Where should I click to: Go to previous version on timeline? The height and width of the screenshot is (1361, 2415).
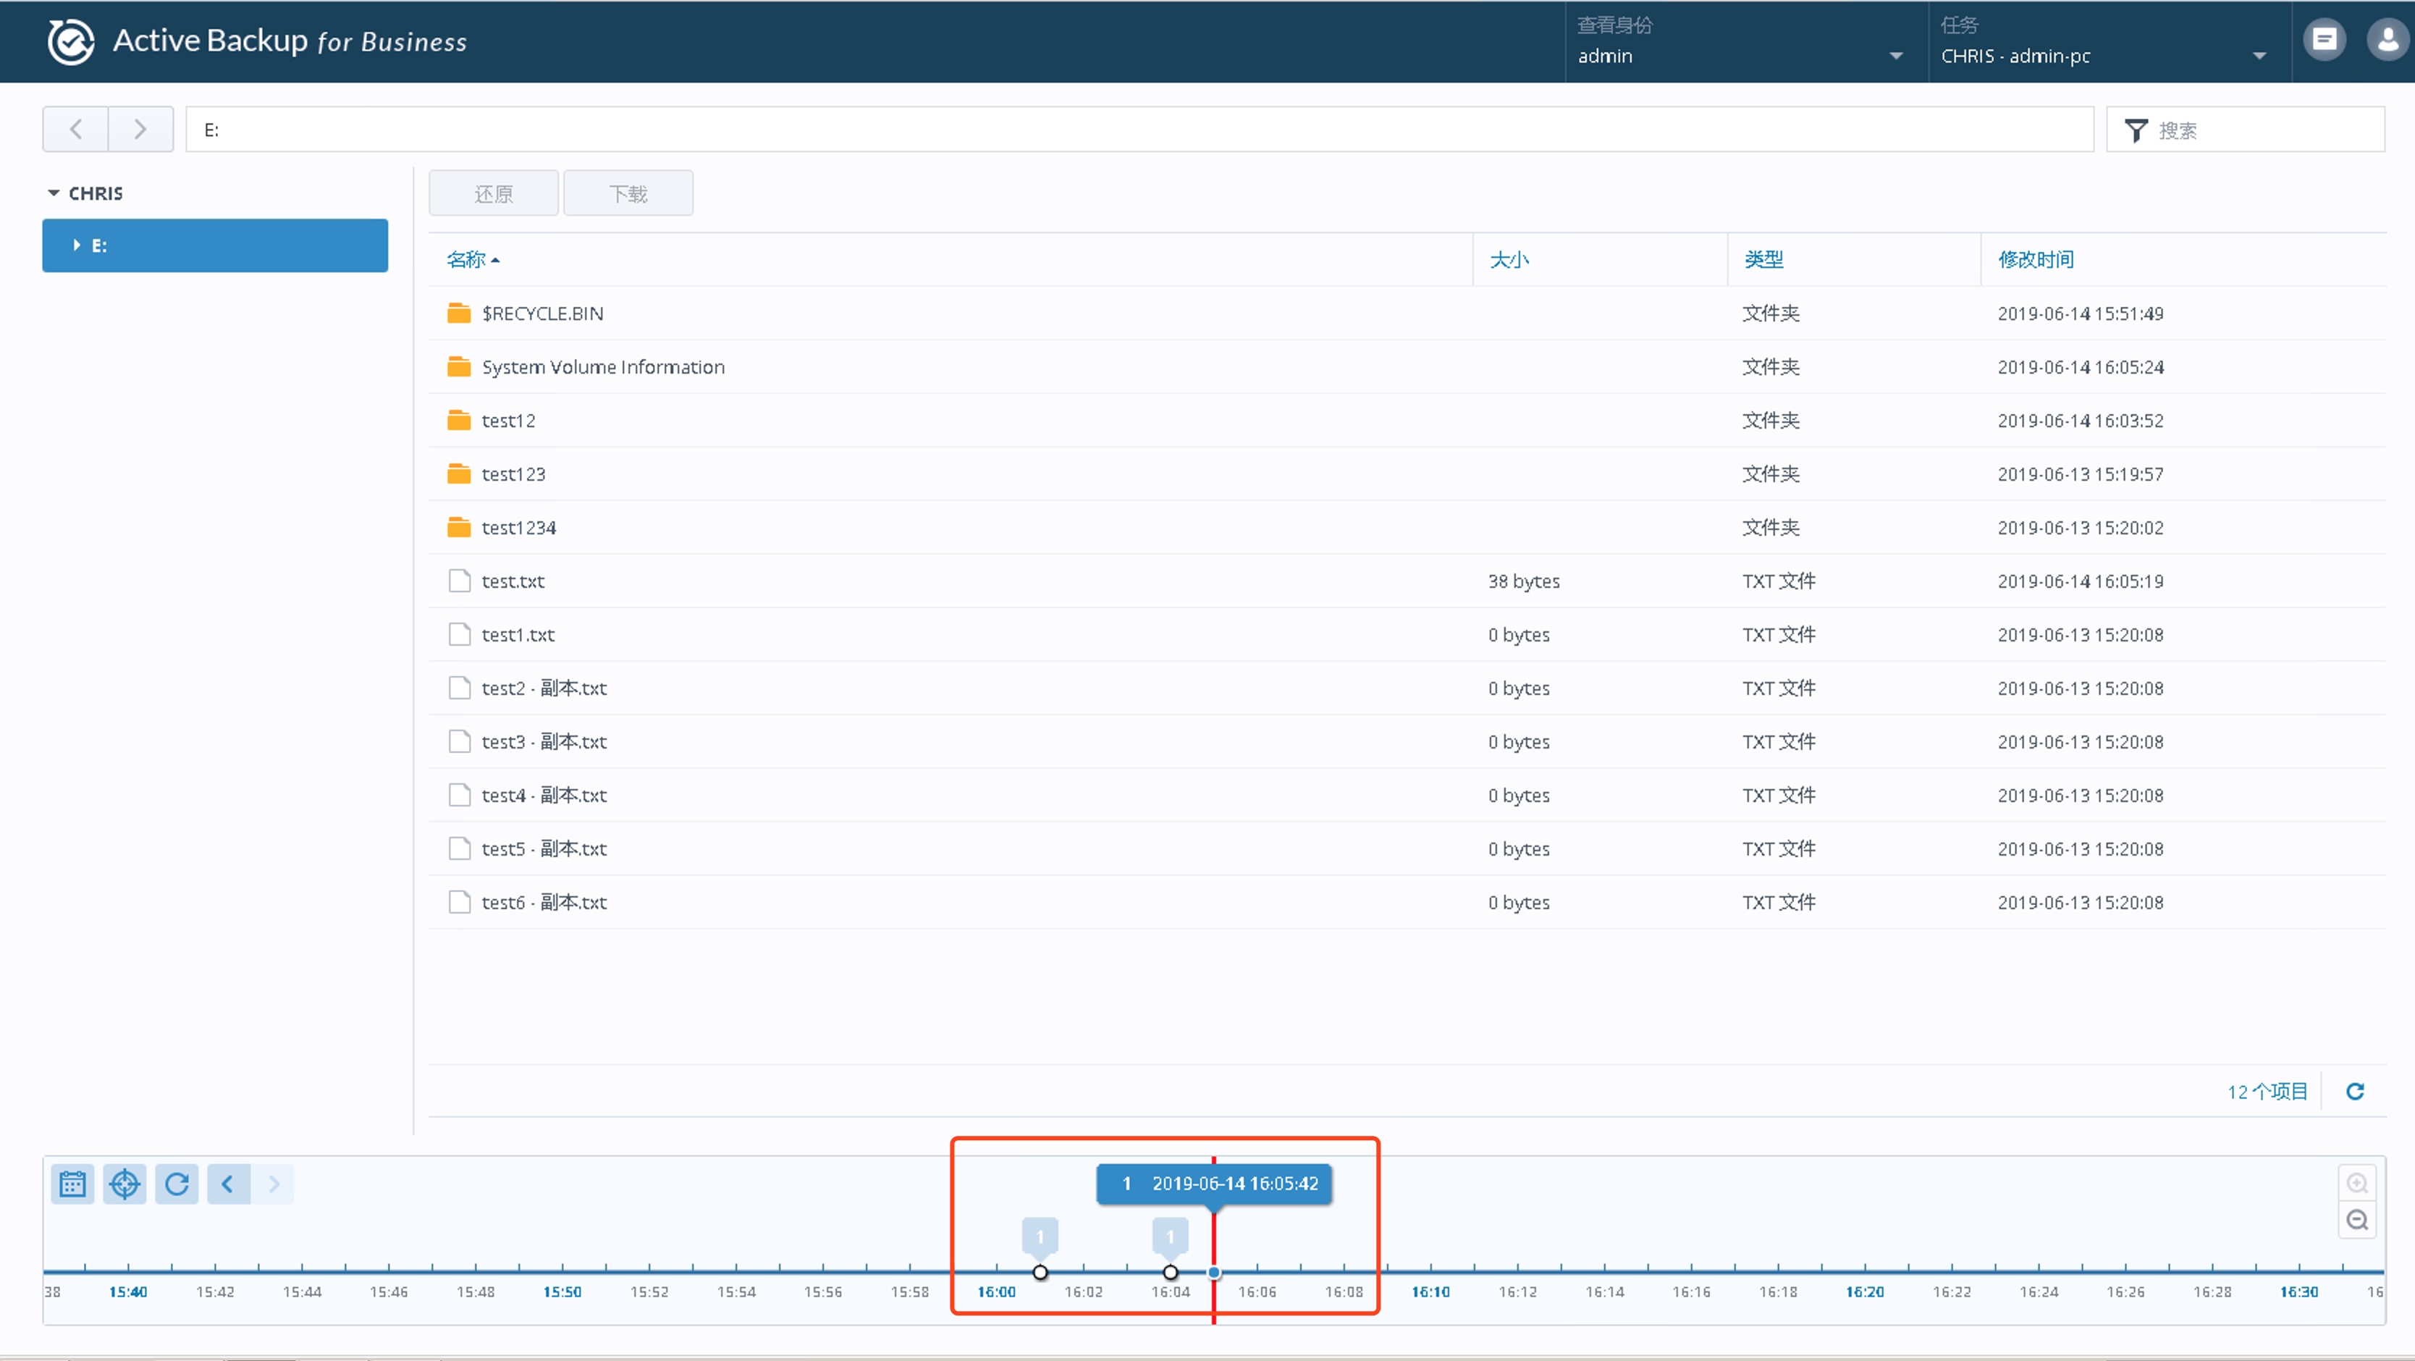pos(229,1184)
